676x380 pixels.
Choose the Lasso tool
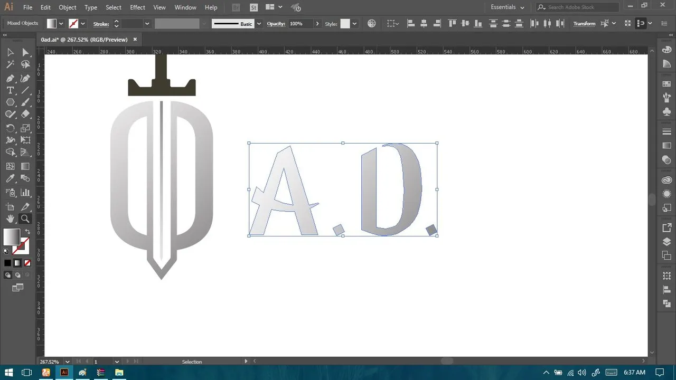click(25, 64)
